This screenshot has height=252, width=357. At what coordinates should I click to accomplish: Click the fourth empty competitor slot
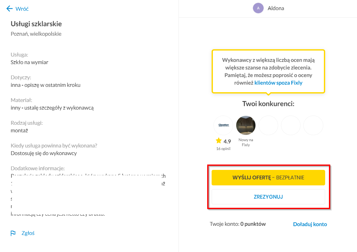[x=291, y=125]
